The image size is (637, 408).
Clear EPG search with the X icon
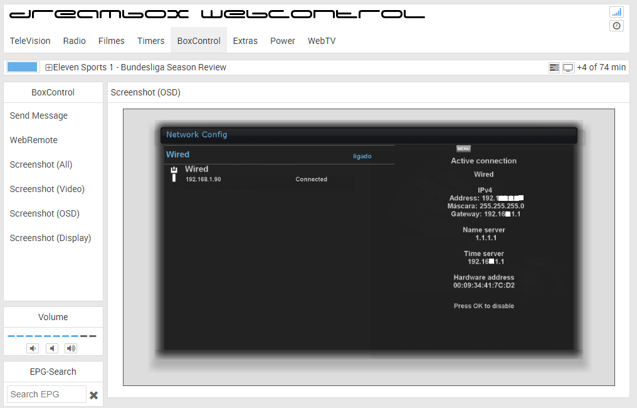tap(93, 395)
